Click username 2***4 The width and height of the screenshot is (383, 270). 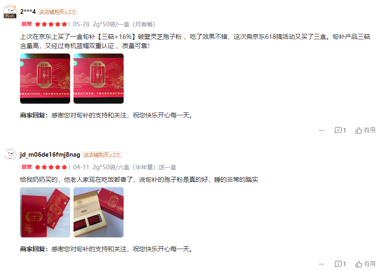28,11
